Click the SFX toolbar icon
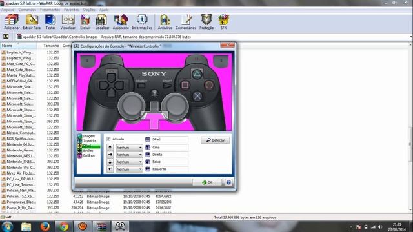This screenshot has width=413, height=232. (x=224, y=22)
